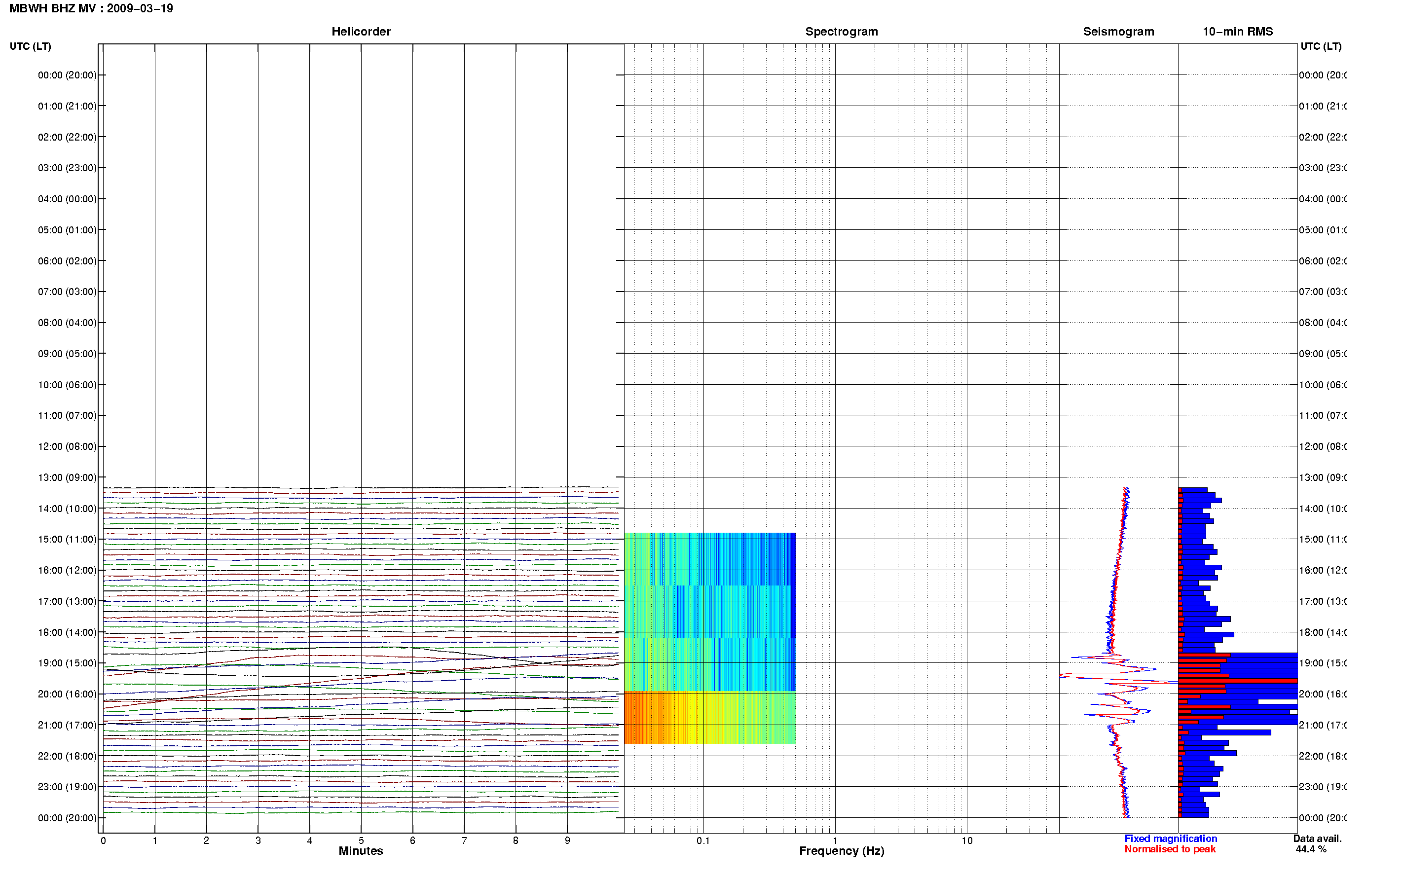The height and width of the screenshot is (877, 1403).
Task: Click left time label '03:00 (23:00)'
Action: pyautogui.click(x=67, y=168)
